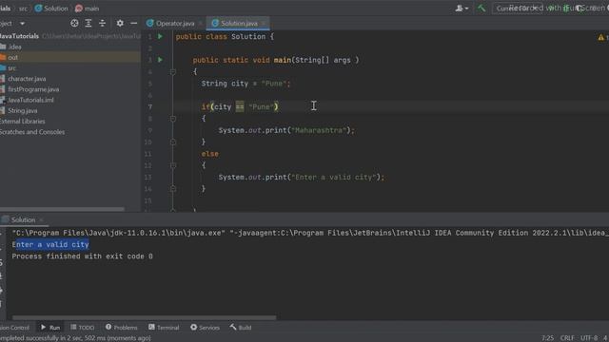
Task: Click cursor position 7:25 in status bar
Action: pyautogui.click(x=548, y=338)
